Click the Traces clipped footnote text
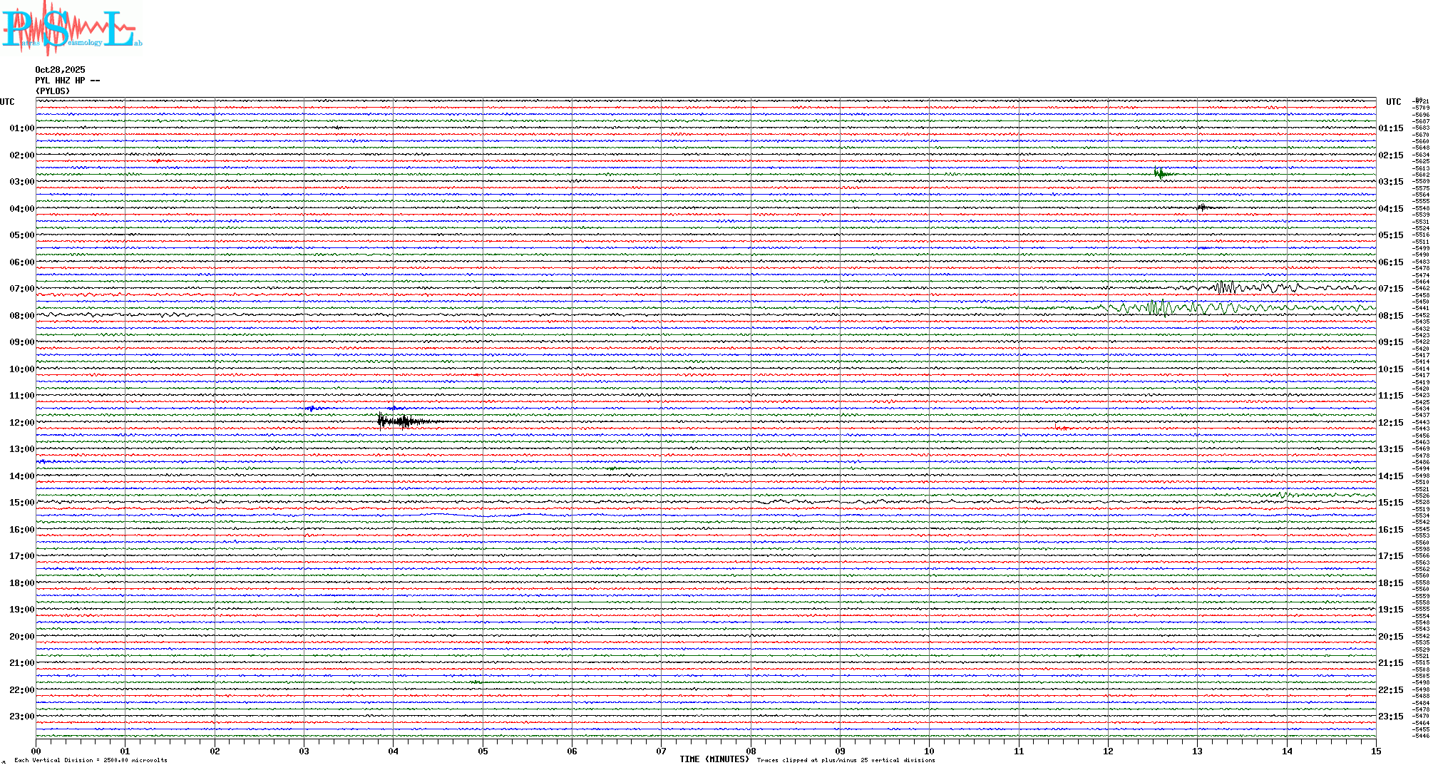The image size is (1433, 770). coord(846,760)
